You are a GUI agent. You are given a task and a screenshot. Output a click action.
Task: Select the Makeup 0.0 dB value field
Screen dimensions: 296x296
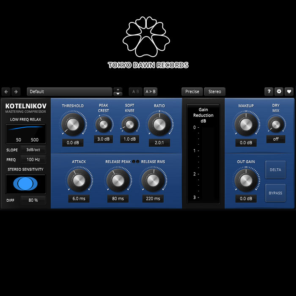pos(246,143)
